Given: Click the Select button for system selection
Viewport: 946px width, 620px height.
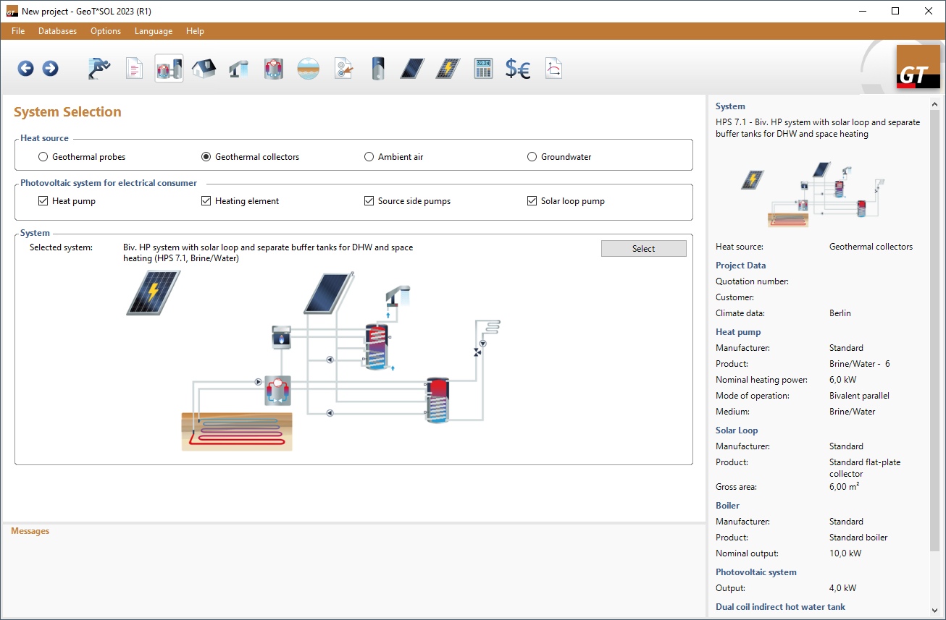Looking at the screenshot, I should (643, 248).
